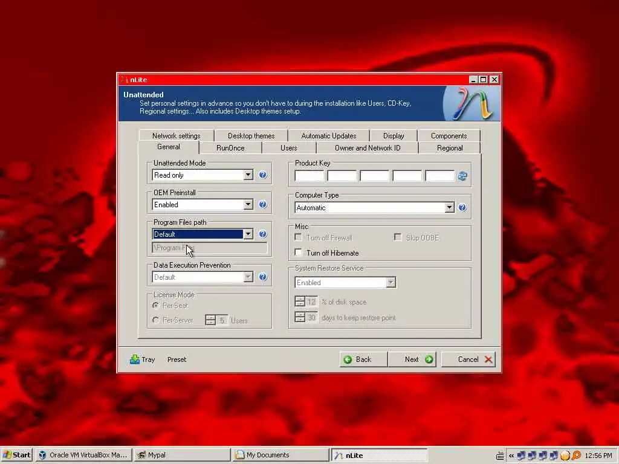Image resolution: width=619 pixels, height=464 pixels.
Task: Click third Product Key field
Action: coord(374,176)
